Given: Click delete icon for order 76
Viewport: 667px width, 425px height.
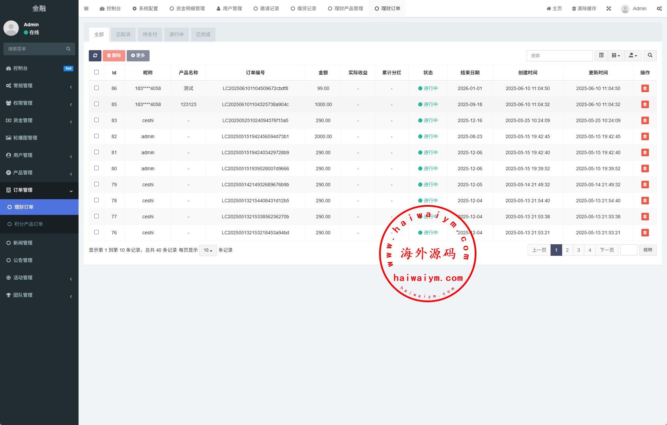Looking at the screenshot, I should 645,233.
